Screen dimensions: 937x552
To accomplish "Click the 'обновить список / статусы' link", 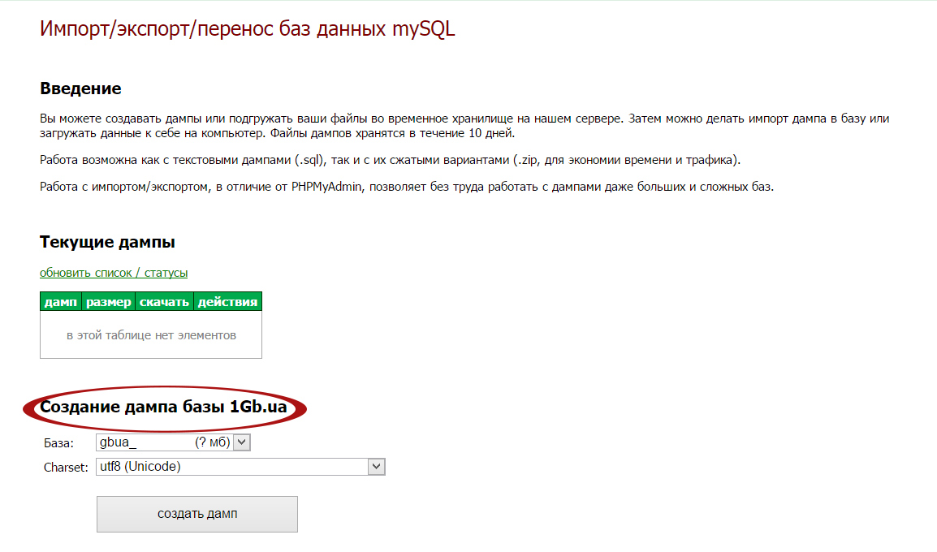I will tap(114, 273).
